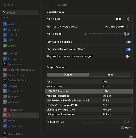Click the Type column header

[105, 82]
